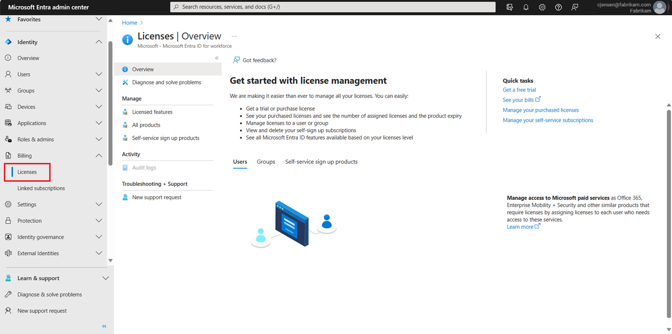Click the feedback person icon in the top bar
The image size is (672, 334).
coord(575,7)
